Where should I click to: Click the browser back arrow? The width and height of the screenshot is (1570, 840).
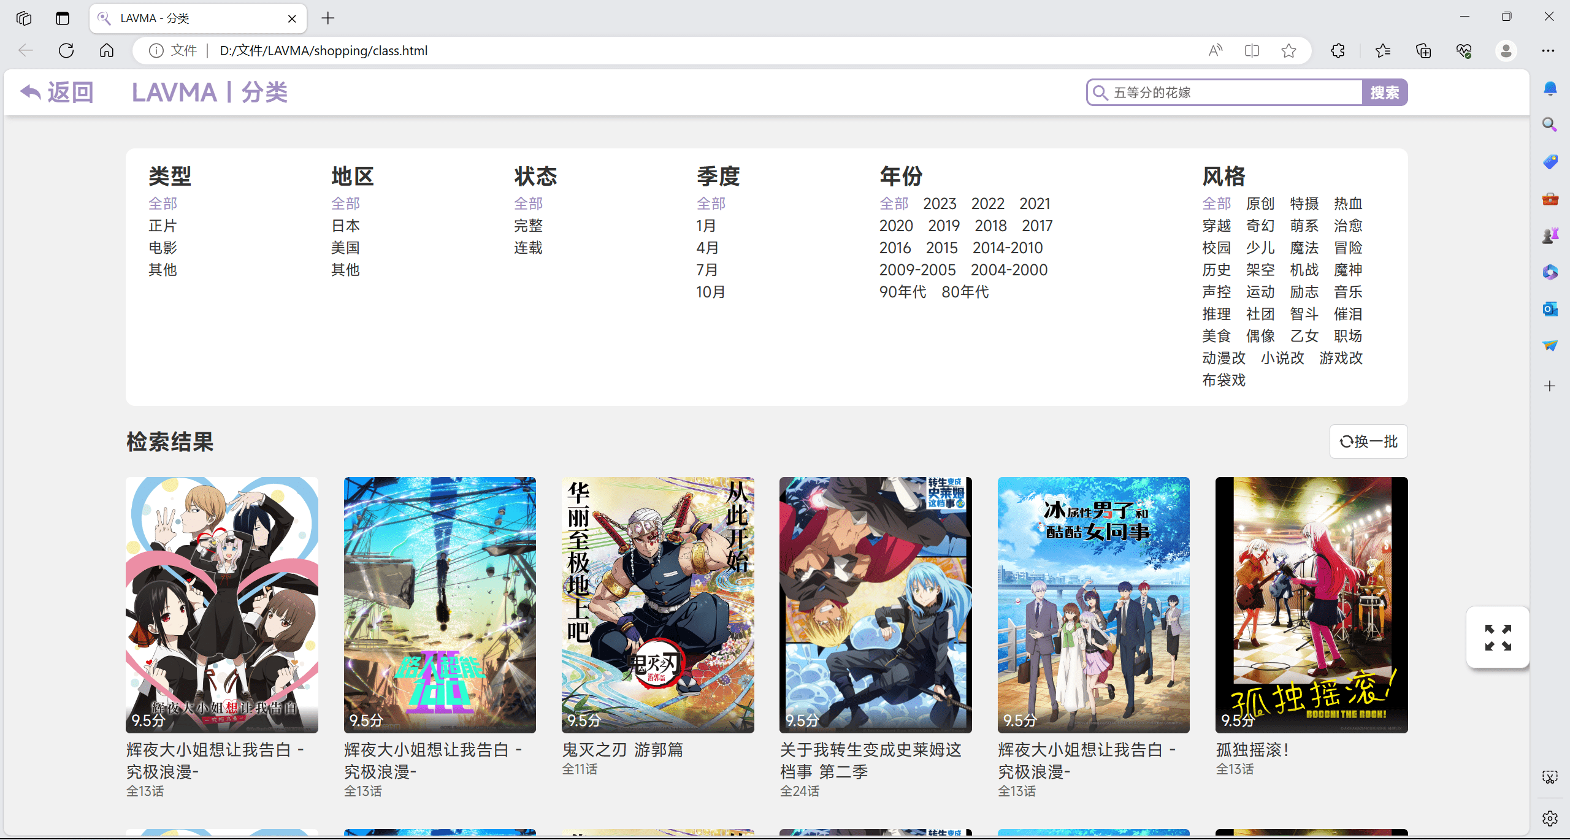(x=26, y=51)
